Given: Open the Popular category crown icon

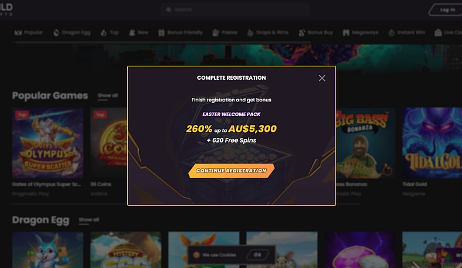Looking at the screenshot, I should coord(18,32).
